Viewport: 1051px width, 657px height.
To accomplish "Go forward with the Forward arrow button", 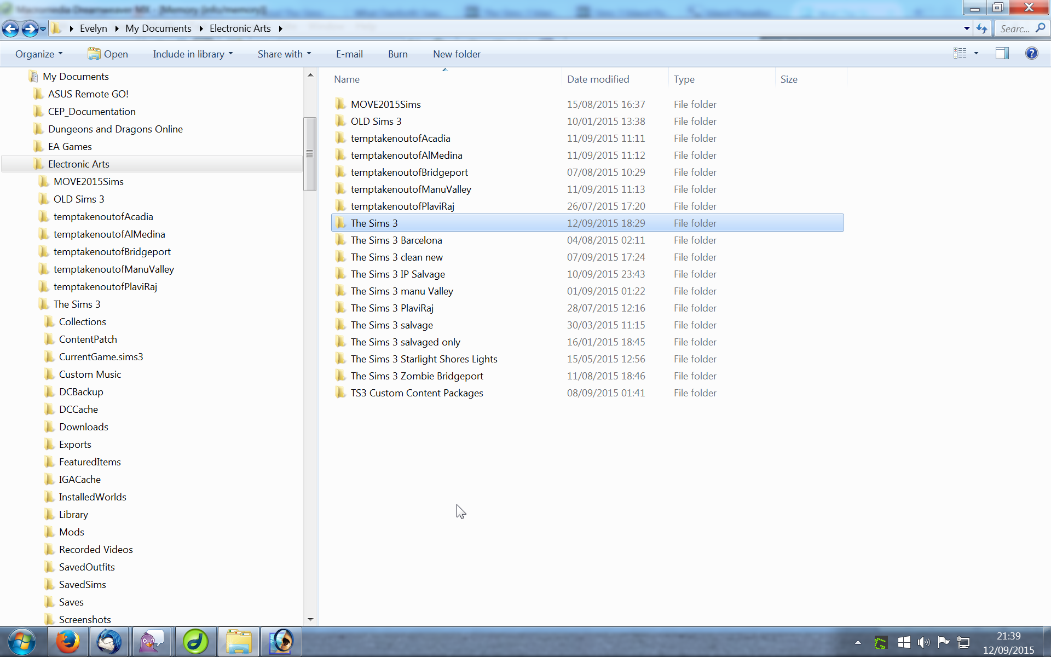I will [30, 28].
